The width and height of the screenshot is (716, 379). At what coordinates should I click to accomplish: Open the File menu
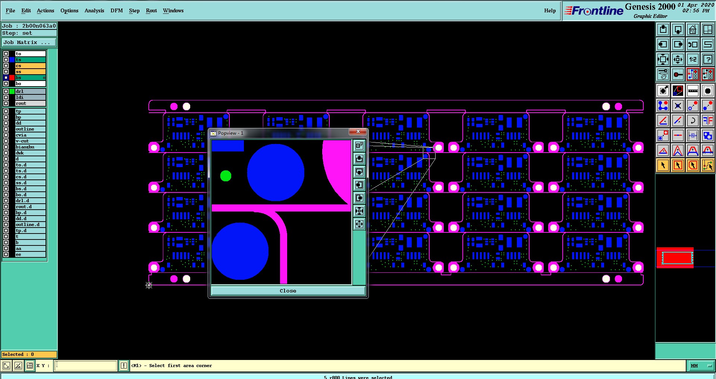pyautogui.click(x=10, y=10)
